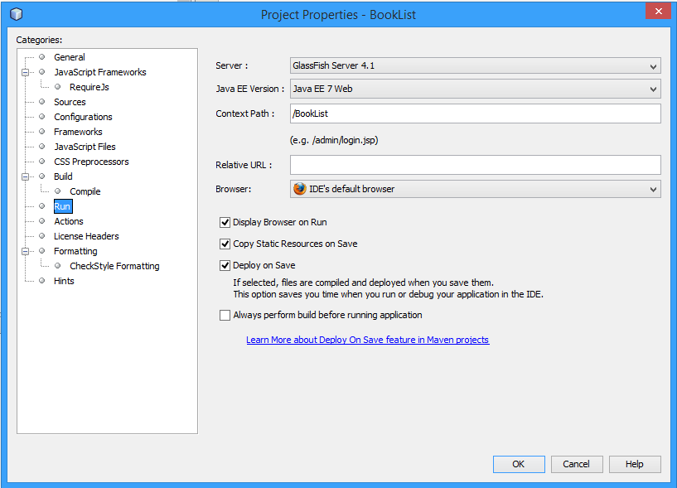Click into the Relative URL text field
677x488 pixels.
click(x=475, y=165)
